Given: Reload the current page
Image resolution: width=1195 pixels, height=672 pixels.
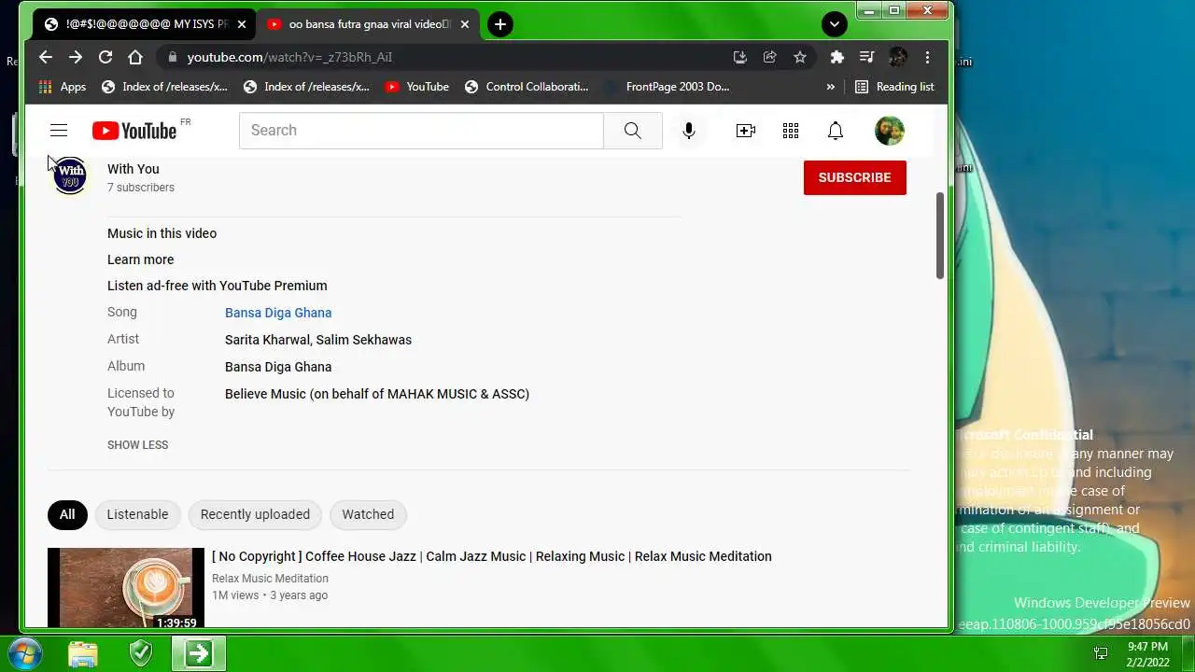Looking at the screenshot, I should click(105, 57).
